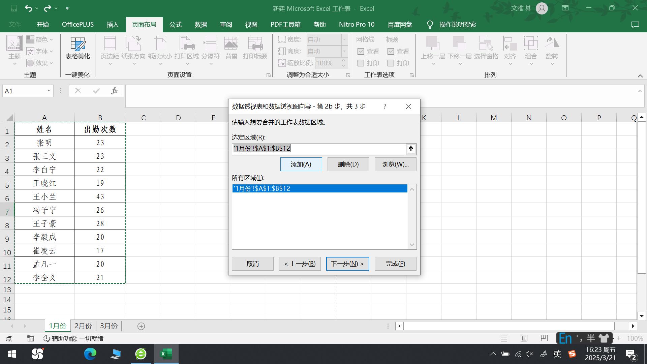647x364 pixels.
Task: Select the 分隔符 breaks icon
Action: tap(210, 47)
